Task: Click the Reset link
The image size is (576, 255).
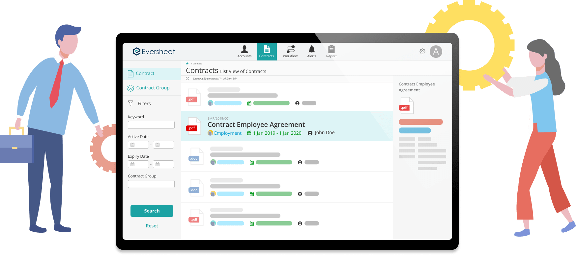Action: 152,226
